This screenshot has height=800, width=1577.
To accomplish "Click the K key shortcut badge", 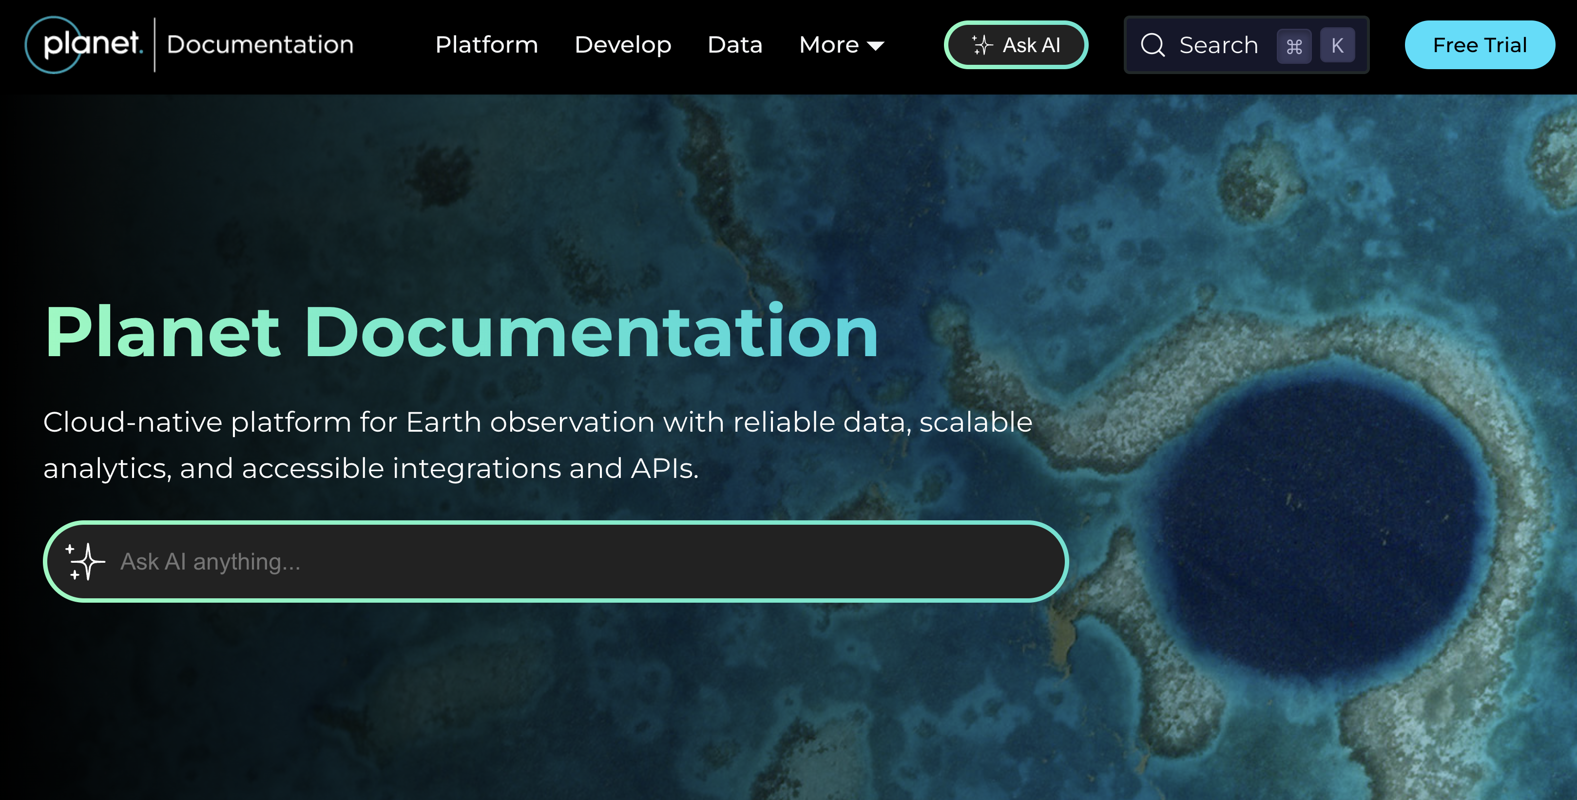I will 1338,45.
